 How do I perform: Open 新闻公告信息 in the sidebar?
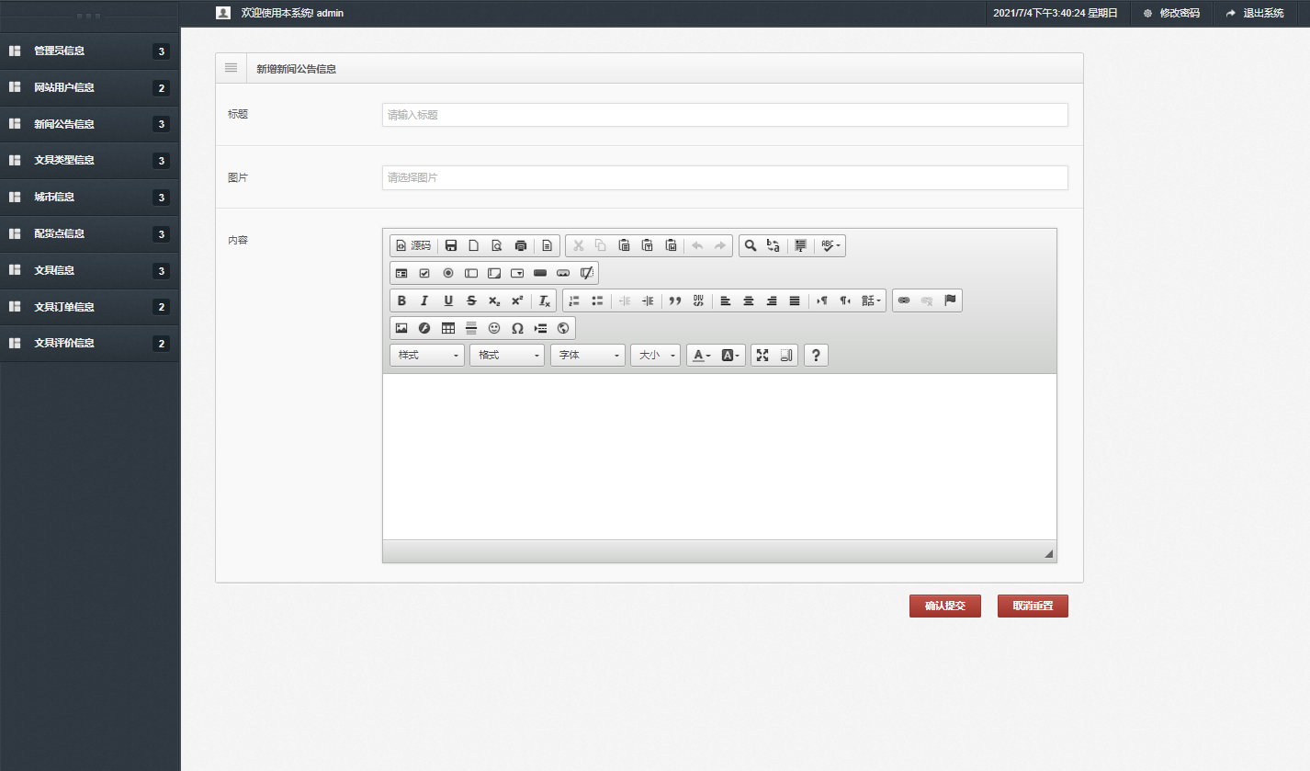pyautogui.click(x=64, y=124)
